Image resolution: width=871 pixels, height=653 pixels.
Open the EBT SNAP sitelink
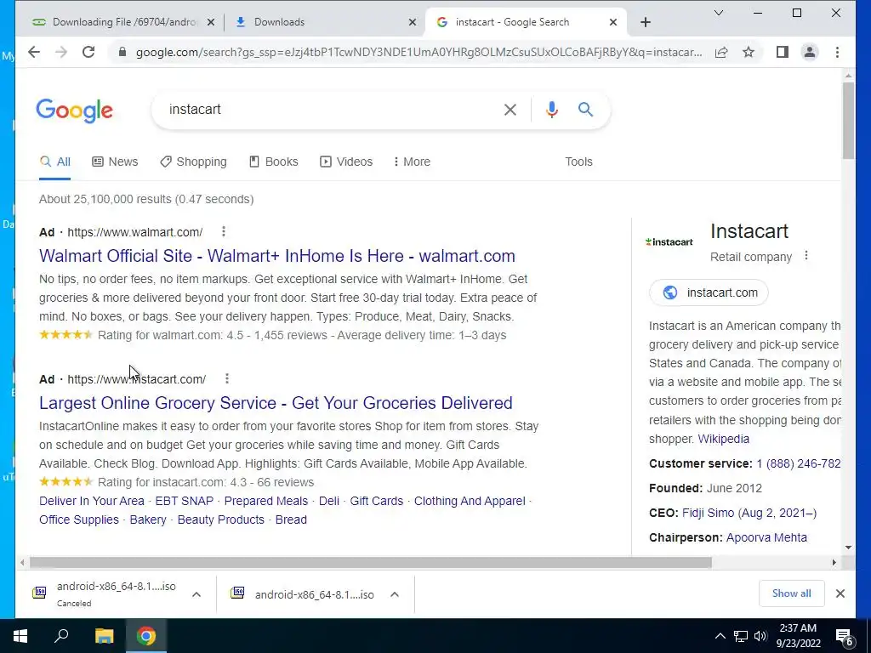[x=185, y=501]
